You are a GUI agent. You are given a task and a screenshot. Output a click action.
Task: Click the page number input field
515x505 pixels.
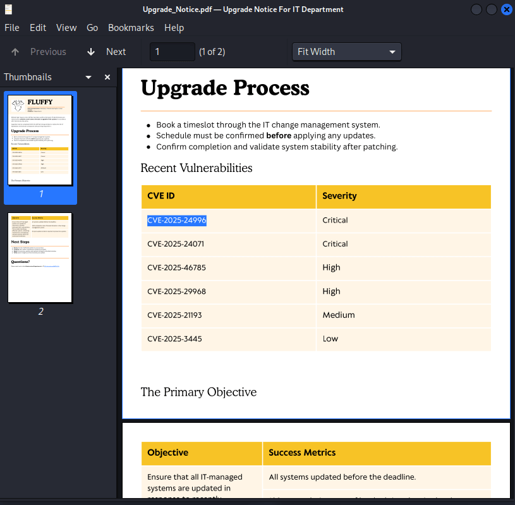(x=173, y=52)
